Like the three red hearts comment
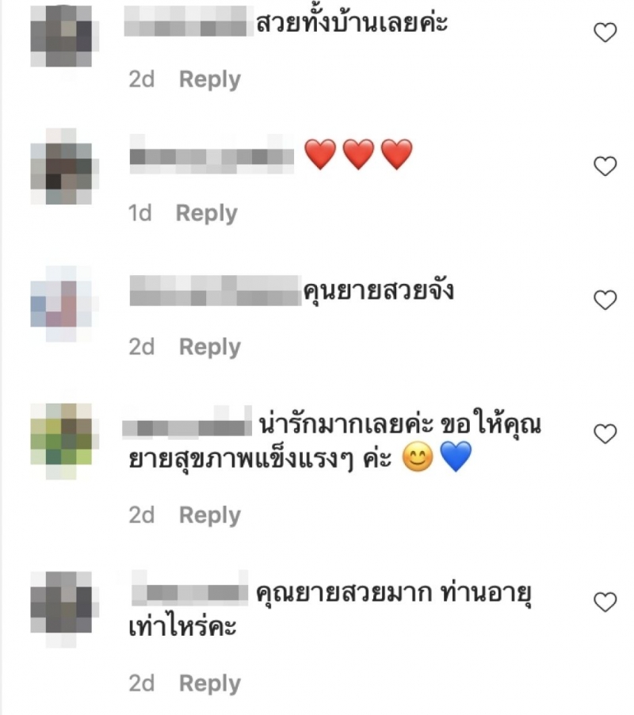Screen dimensions: 634x715 coord(605,166)
